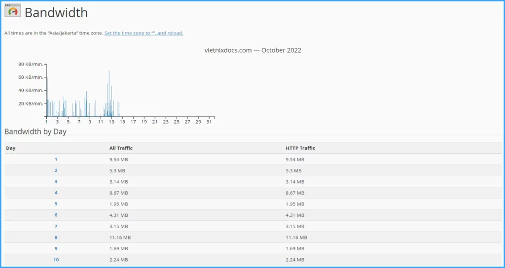Click the 'All Traffic' column header
Screen dimensions: 505x268
(x=121, y=148)
